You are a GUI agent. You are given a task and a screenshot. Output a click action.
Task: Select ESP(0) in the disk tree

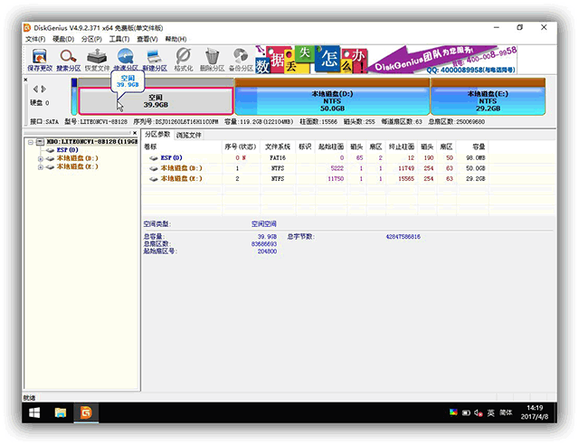pos(67,150)
